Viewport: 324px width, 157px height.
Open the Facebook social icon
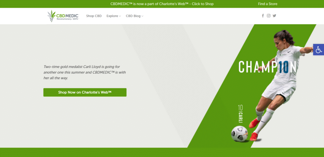click(x=263, y=16)
